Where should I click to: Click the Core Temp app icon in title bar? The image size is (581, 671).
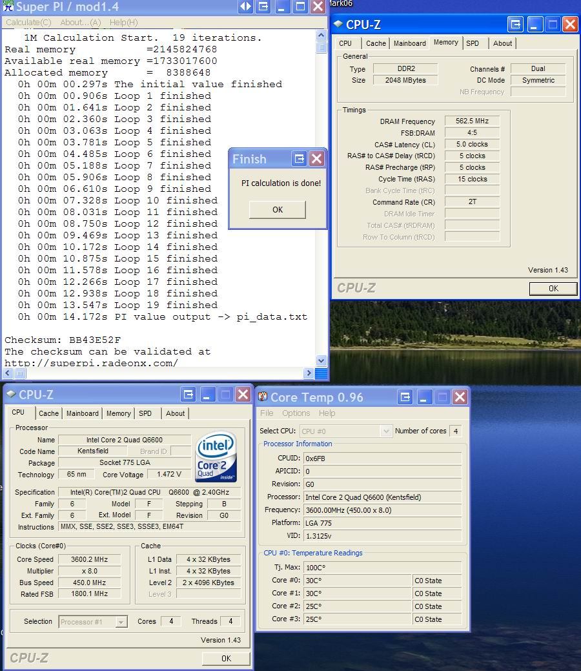coord(263,397)
